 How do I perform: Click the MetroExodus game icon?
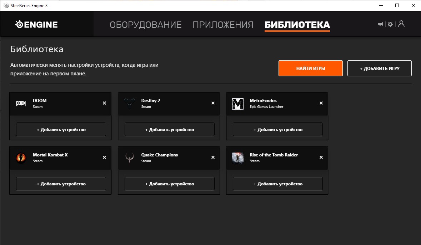(x=237, y=104)
